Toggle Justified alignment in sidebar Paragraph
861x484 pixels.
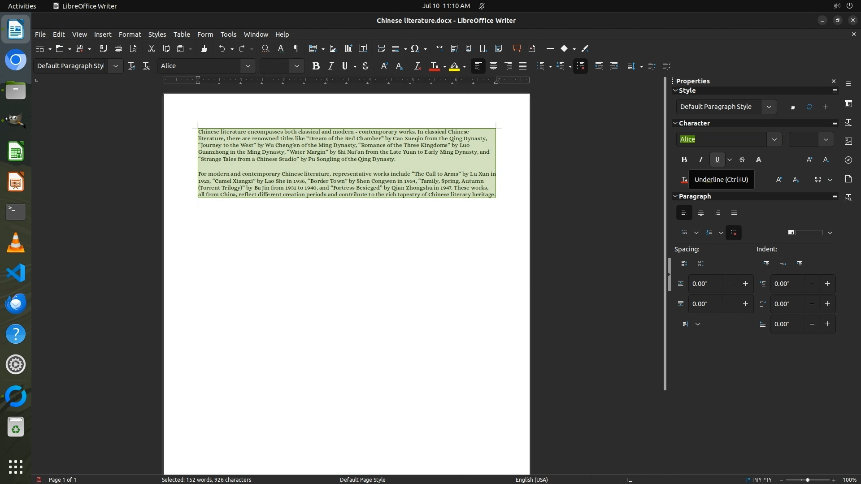[734, 212]
